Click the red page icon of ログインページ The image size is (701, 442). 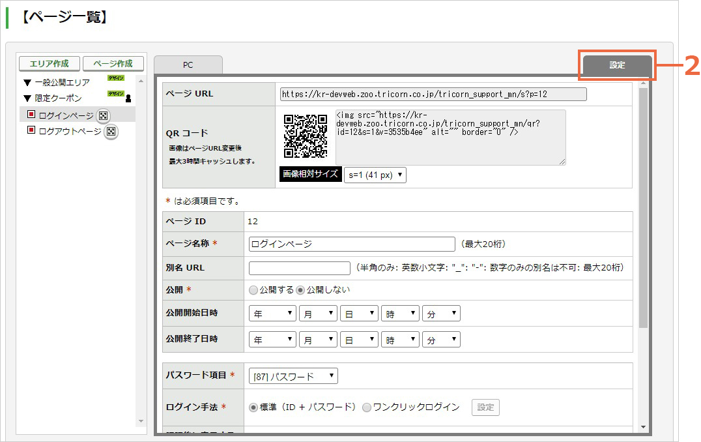[x=31, y=114]
